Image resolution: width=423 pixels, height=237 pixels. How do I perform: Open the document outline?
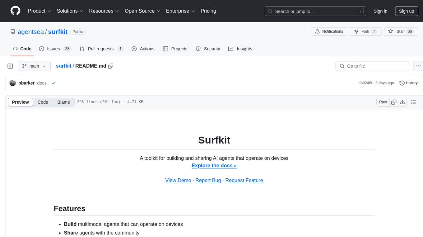tap(413, 102)
